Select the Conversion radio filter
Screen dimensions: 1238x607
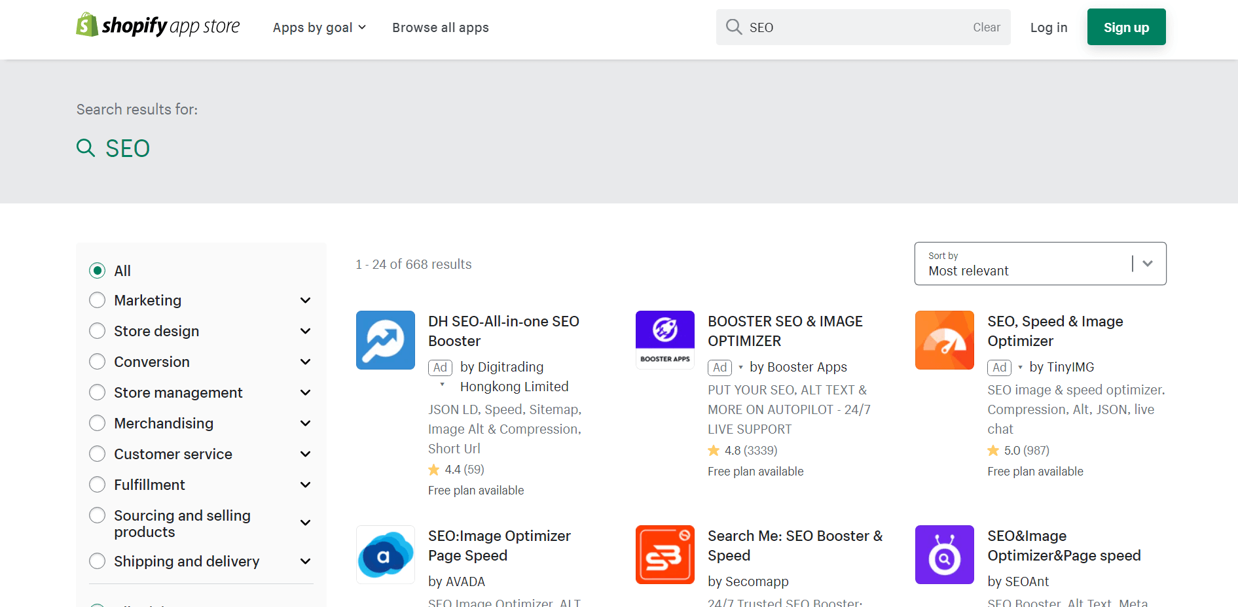tap(98, 362)
